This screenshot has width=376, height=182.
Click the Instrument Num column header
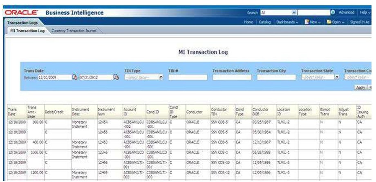pyautogui.click(x=110, y=112)
